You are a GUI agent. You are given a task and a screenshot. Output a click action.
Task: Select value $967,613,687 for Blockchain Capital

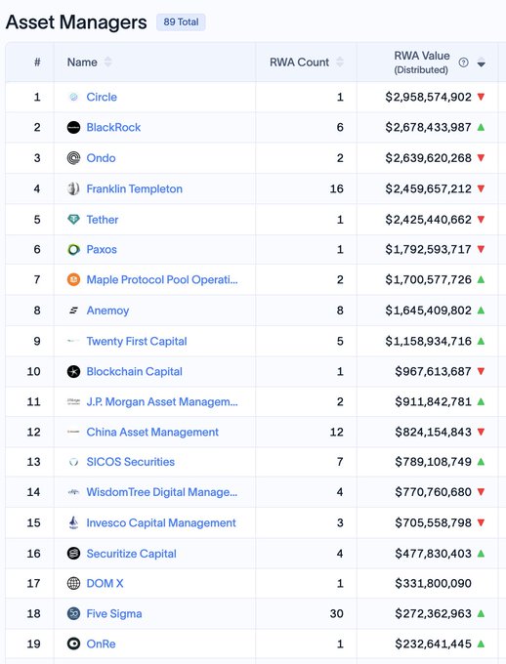point(433,371)
